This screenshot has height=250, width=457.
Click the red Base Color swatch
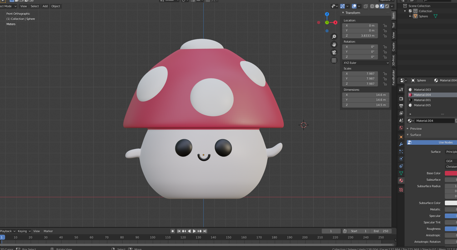[451, 173]
